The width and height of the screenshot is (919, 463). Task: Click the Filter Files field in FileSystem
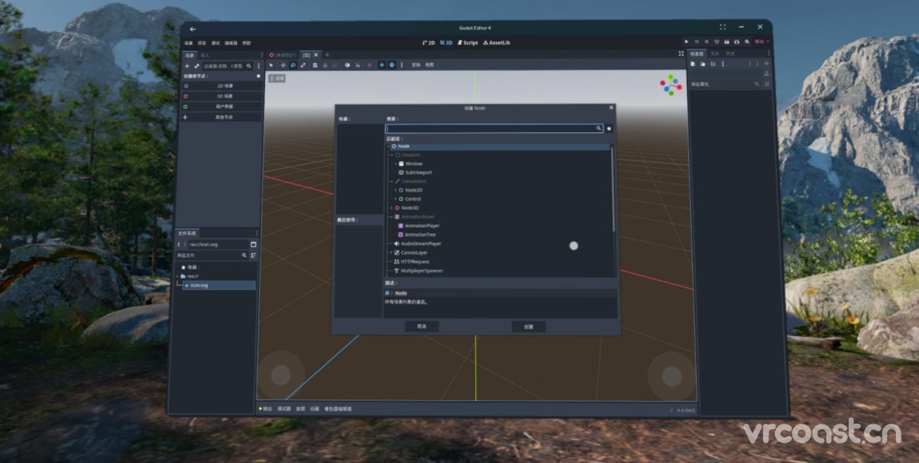coord(212,255)
